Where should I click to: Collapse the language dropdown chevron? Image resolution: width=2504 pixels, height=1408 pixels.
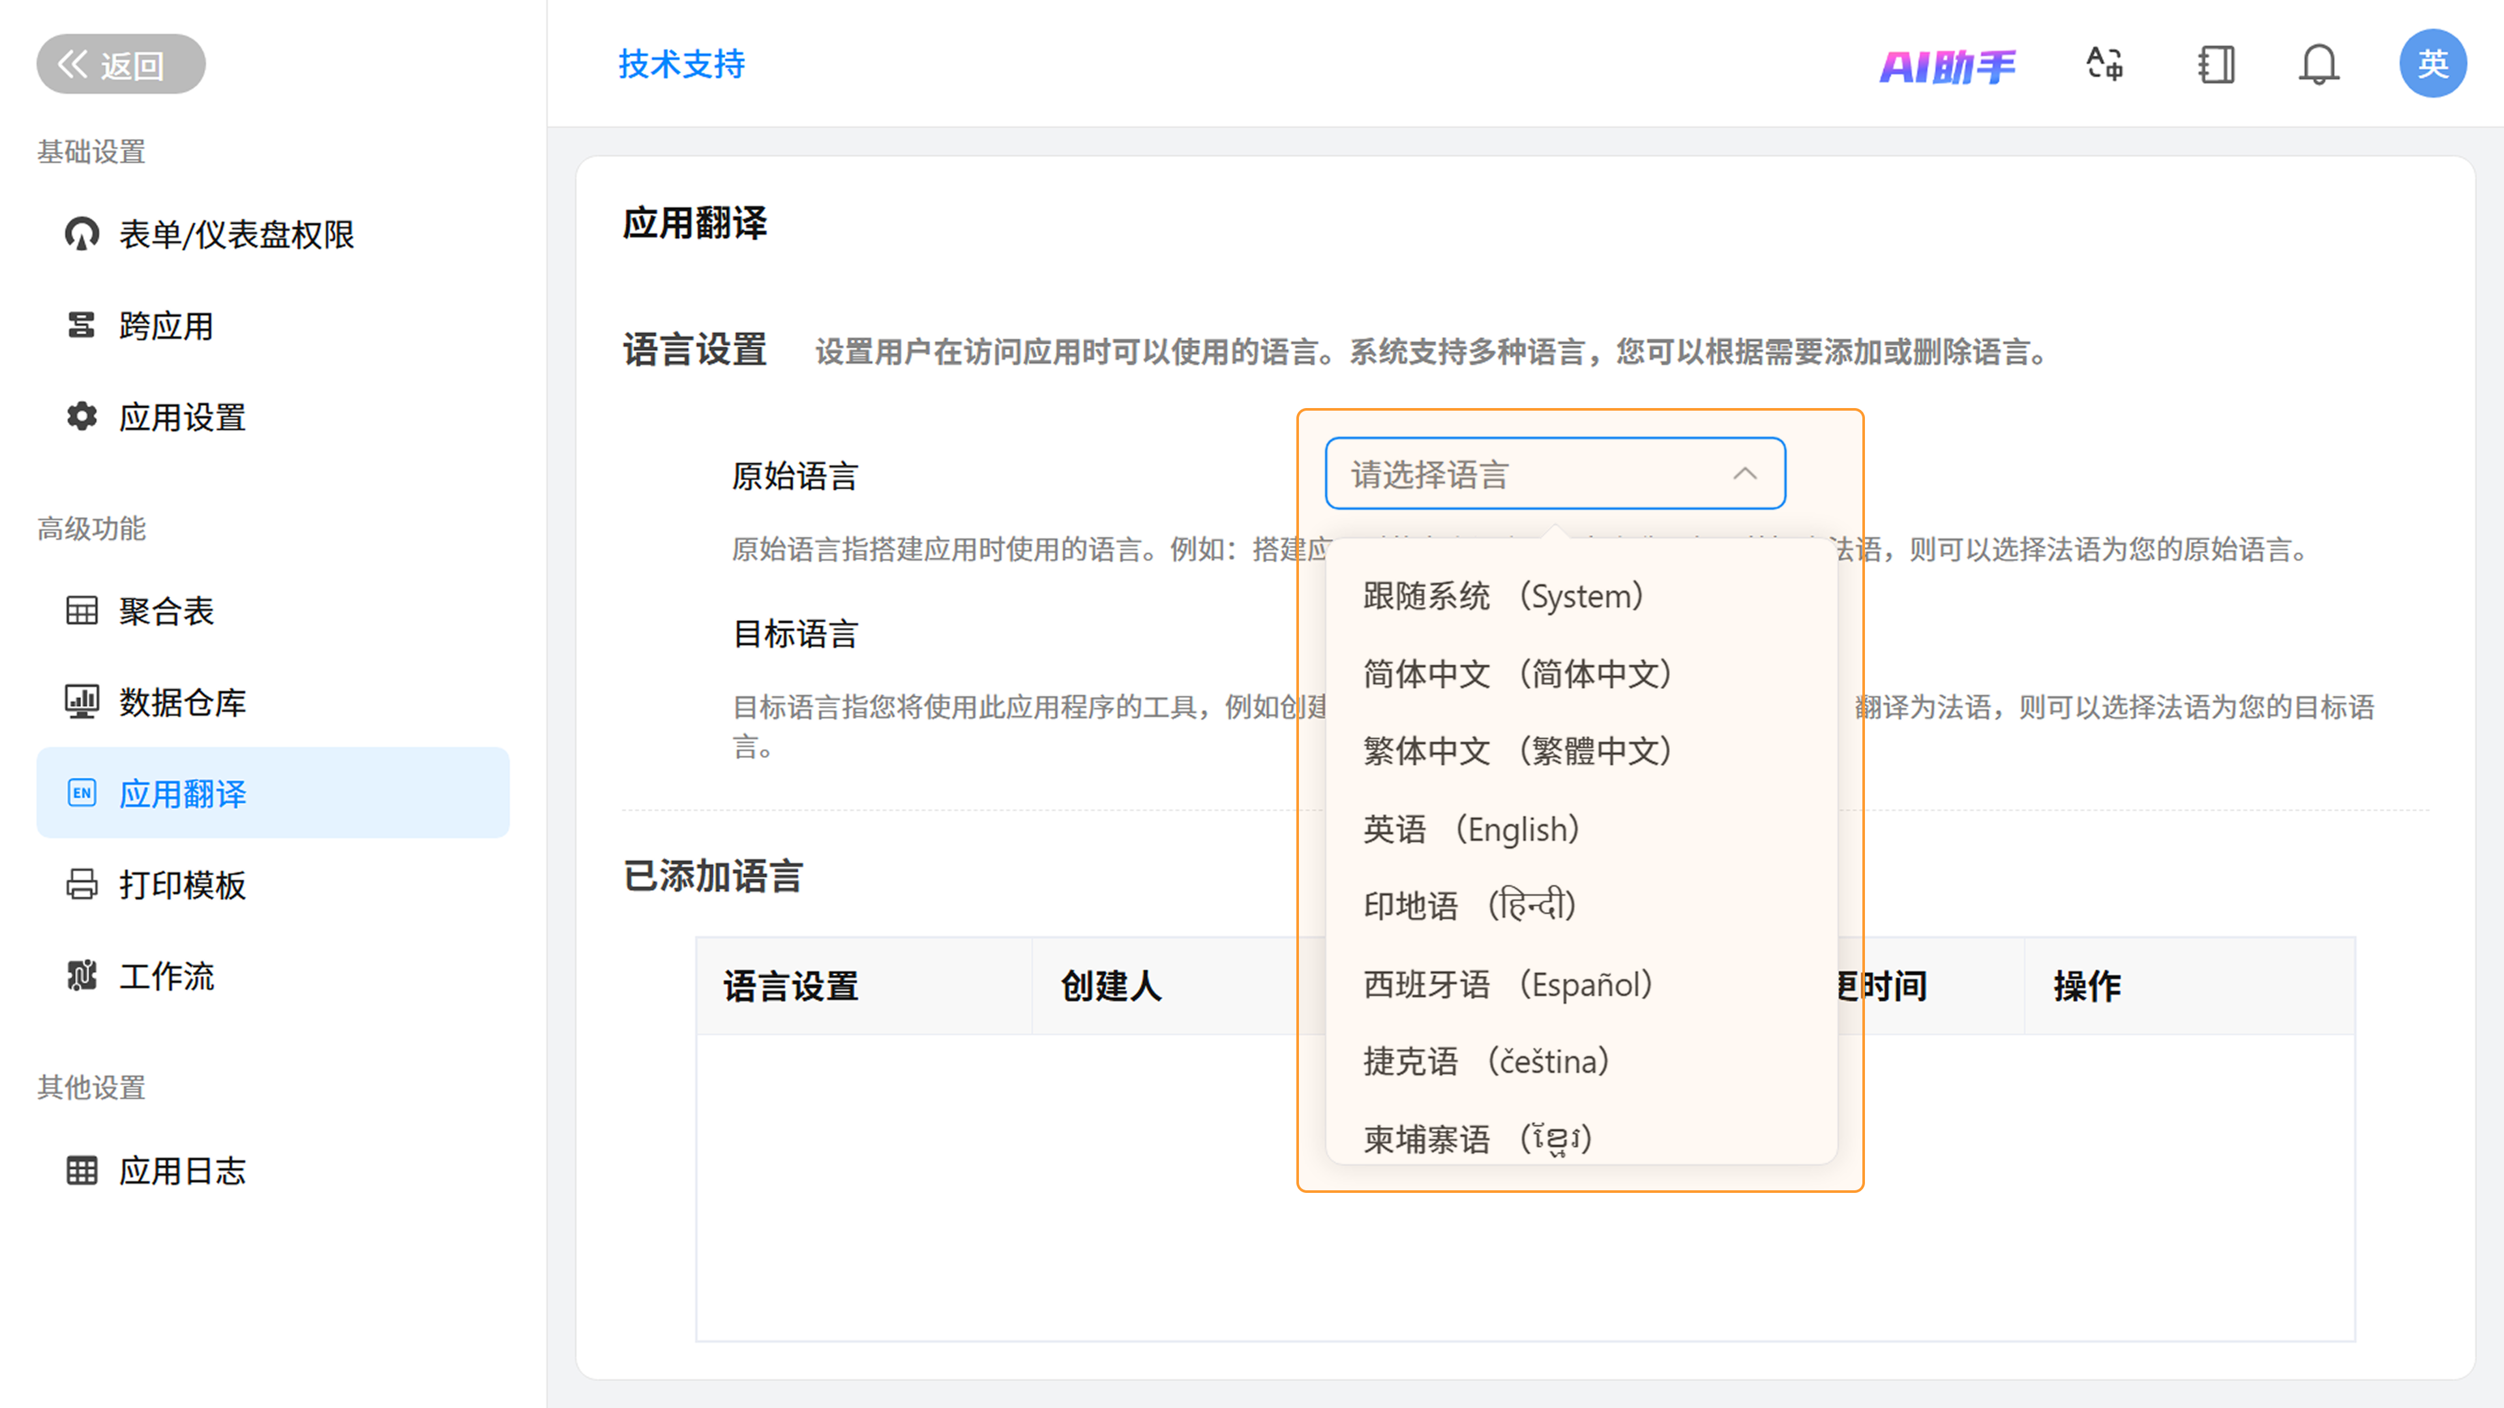1745,474
